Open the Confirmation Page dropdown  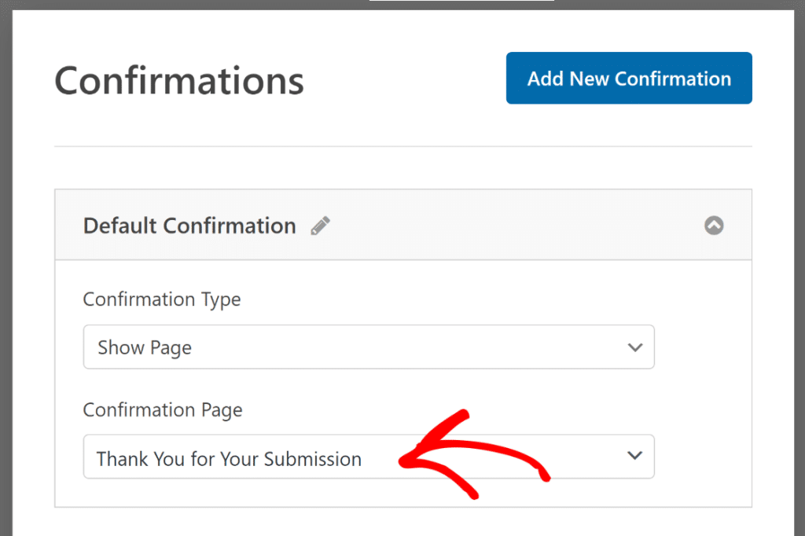coord(369,457)
